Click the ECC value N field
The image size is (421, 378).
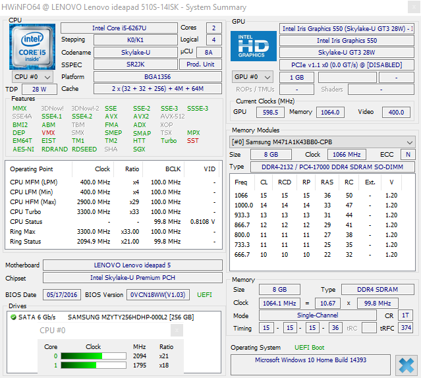tap(408, 155)
